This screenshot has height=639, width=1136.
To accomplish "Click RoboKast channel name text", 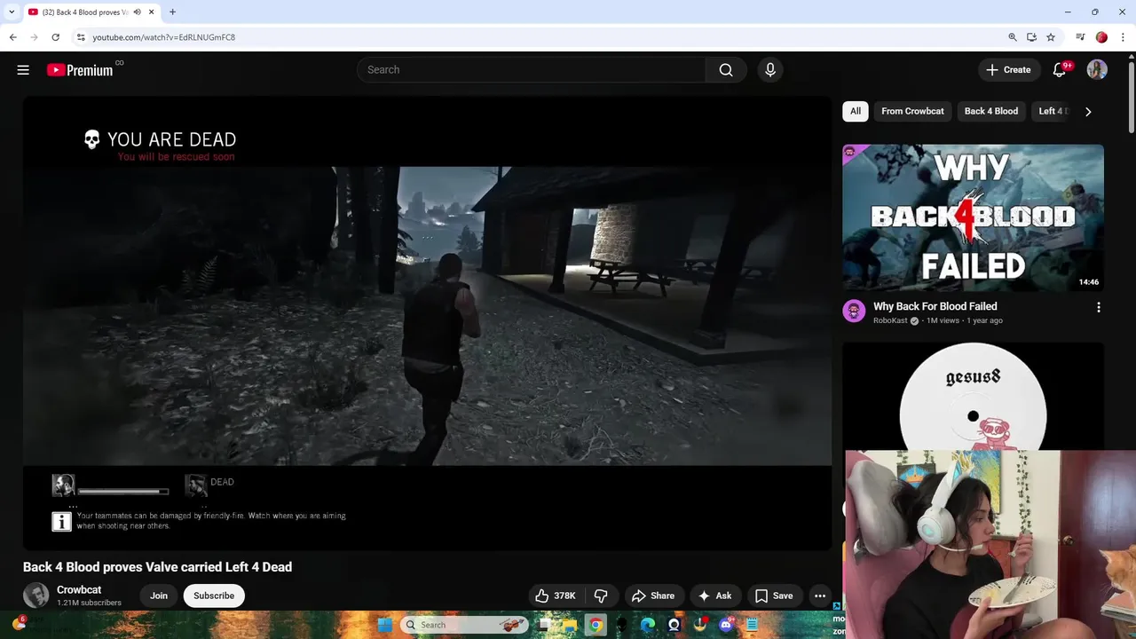I will [890, 320].
